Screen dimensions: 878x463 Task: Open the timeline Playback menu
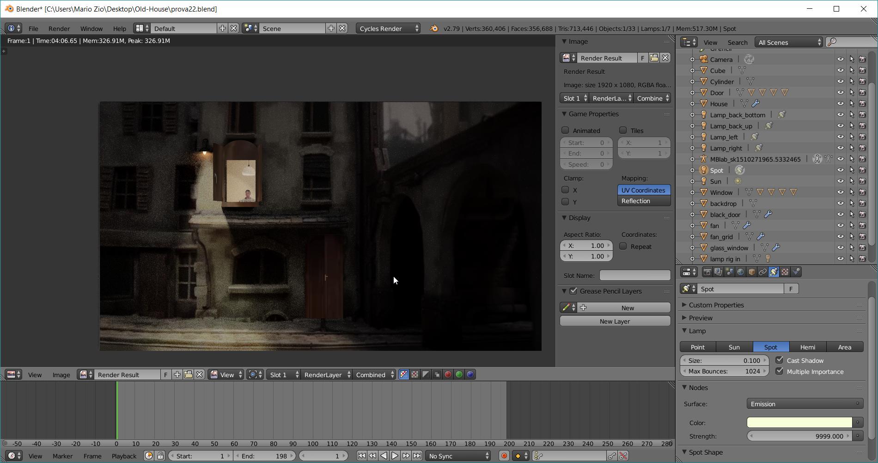point(124,456)
